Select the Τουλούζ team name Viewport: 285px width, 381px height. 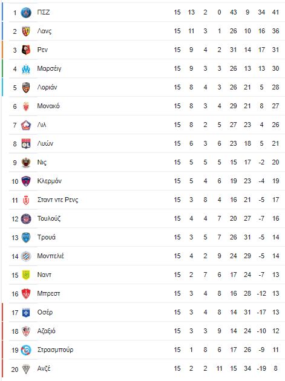coord(49,218)
